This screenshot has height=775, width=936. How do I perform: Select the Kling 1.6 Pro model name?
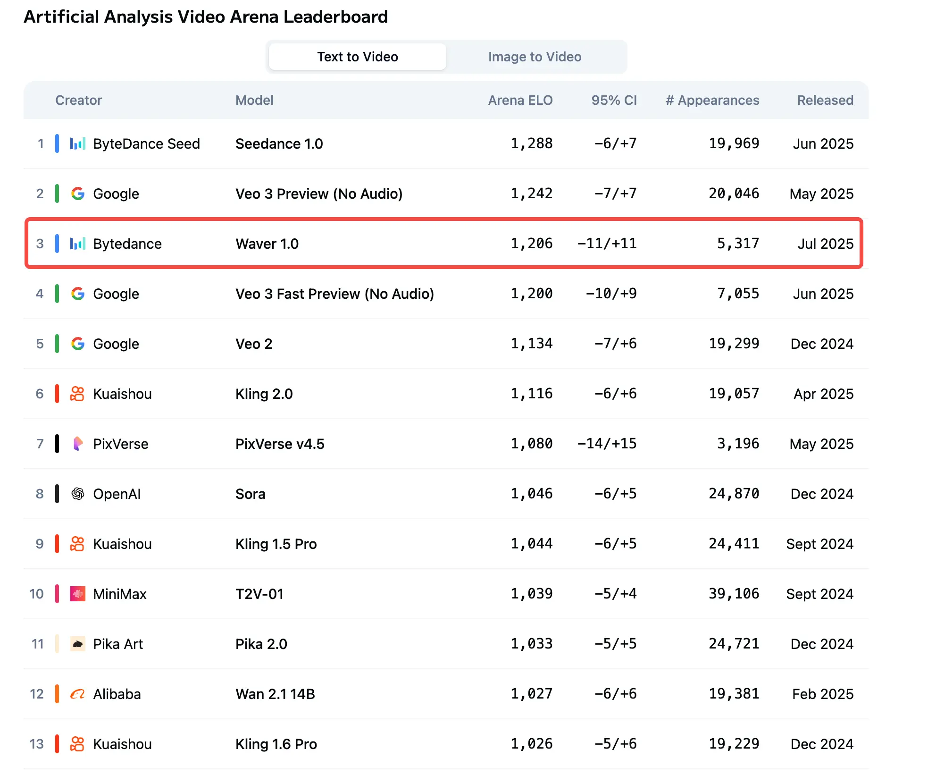276,744
